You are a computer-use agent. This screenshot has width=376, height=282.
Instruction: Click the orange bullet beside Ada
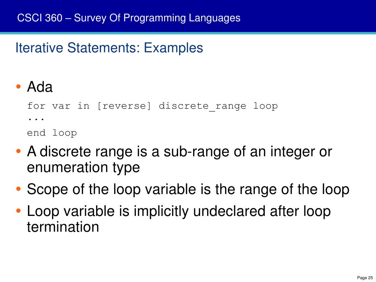click(x=18, y=86)
